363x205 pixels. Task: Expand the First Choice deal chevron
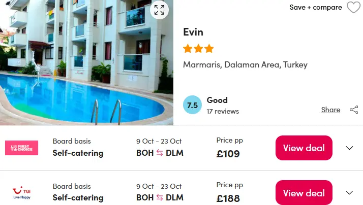(349, 148)
